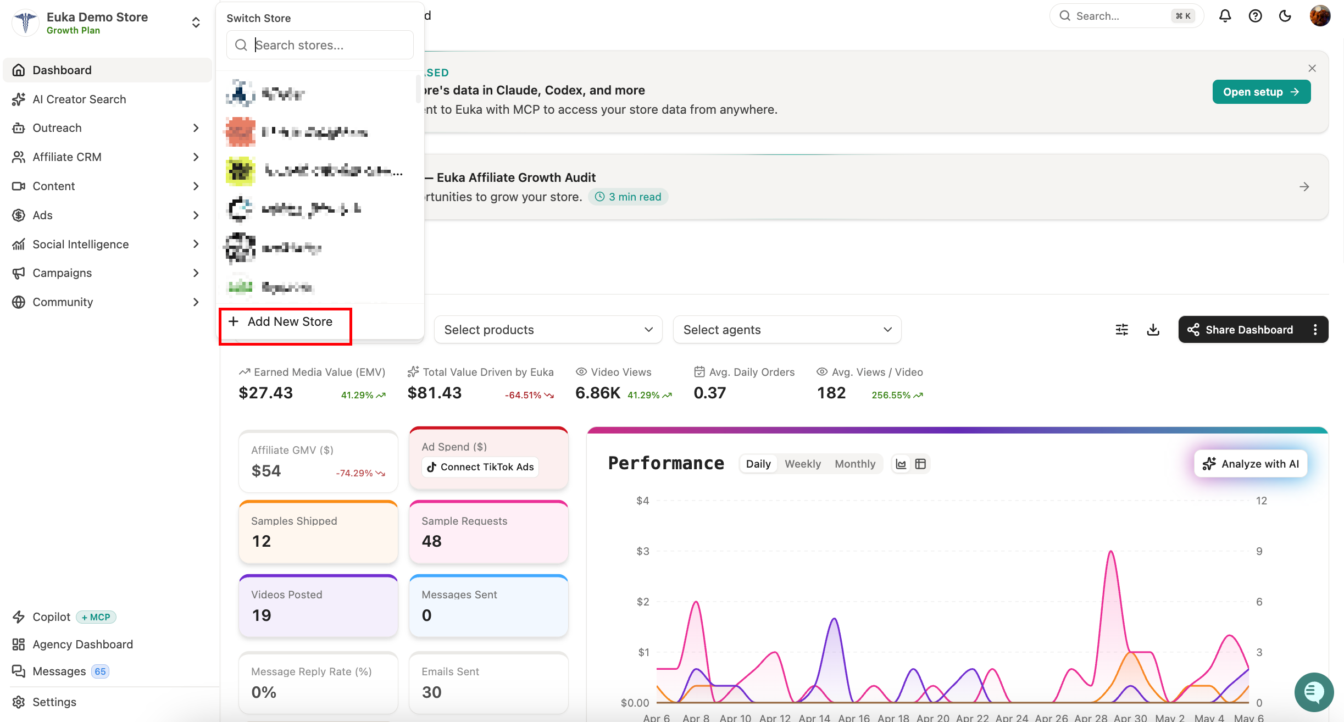Click the Campaigns megaphone icon

point(19,273)
